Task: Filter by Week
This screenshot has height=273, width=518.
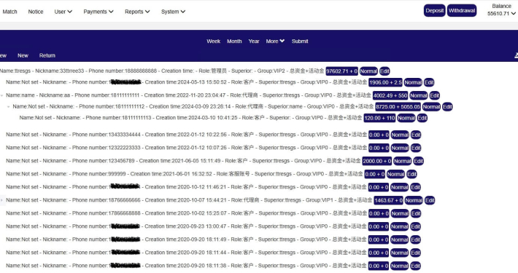Action: tap(214, 41)
